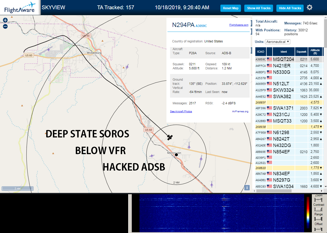Click Reset Map button
This screenshot has width=327, height=233.
tap(231, 8)
